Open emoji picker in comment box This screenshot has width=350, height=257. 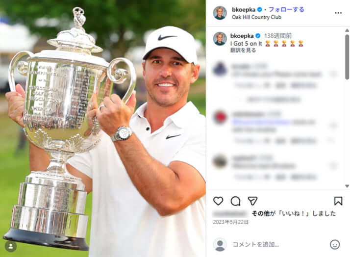335,245
